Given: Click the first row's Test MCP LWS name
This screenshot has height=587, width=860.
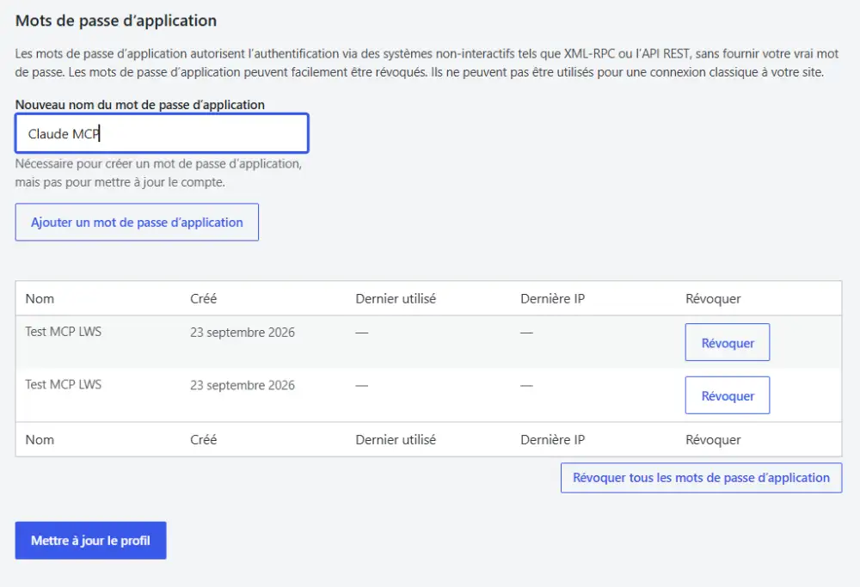Looking at the screenshot, I should pos(63,332).
